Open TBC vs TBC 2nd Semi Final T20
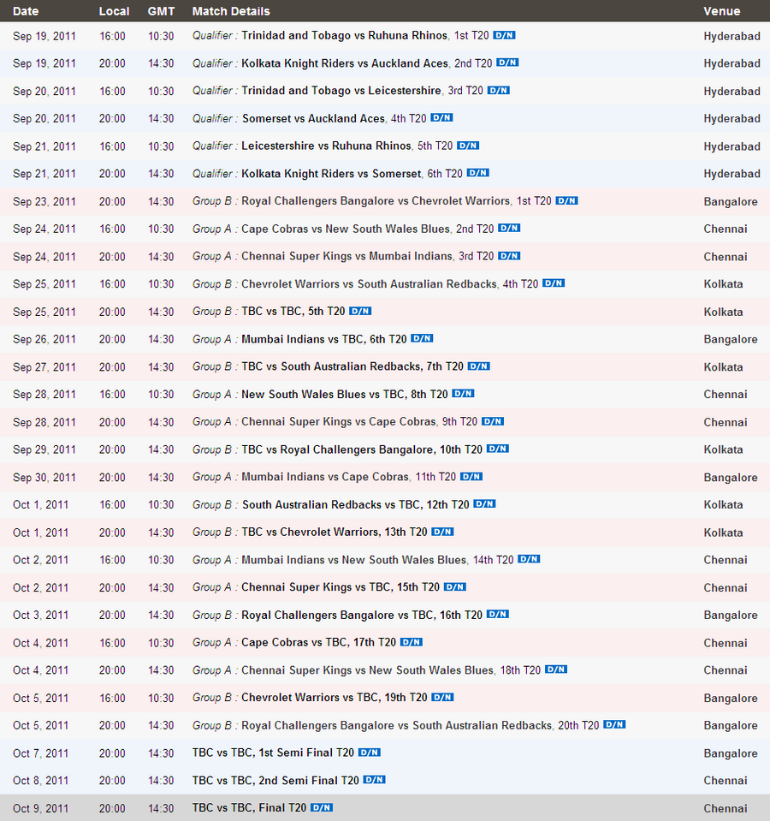 tap(275, 780)
